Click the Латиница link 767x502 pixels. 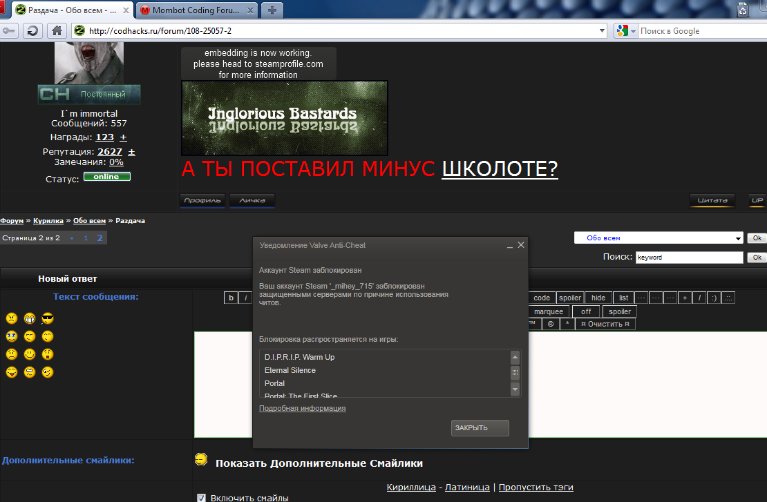(467, 487)
